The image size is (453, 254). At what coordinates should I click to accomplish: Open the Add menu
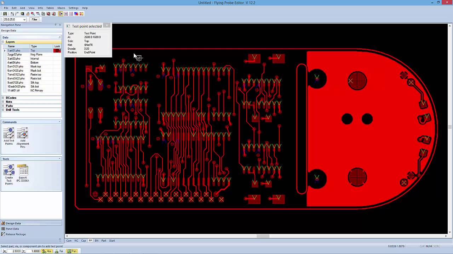tap(23, 8)
